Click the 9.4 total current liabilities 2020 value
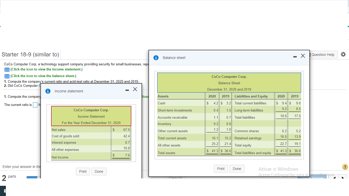Image resolution: width=349 pixels, height=196 pixels. (x=284, y=103)
